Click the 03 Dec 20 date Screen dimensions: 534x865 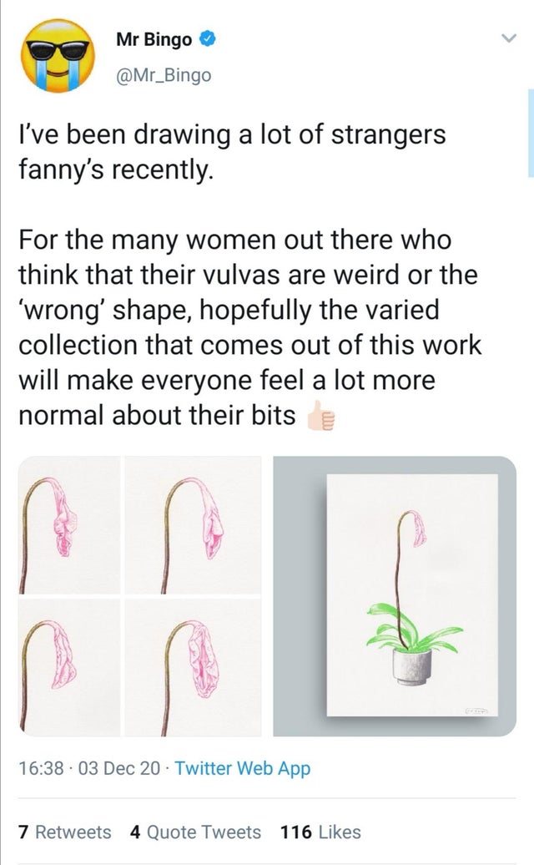point(119,768)
